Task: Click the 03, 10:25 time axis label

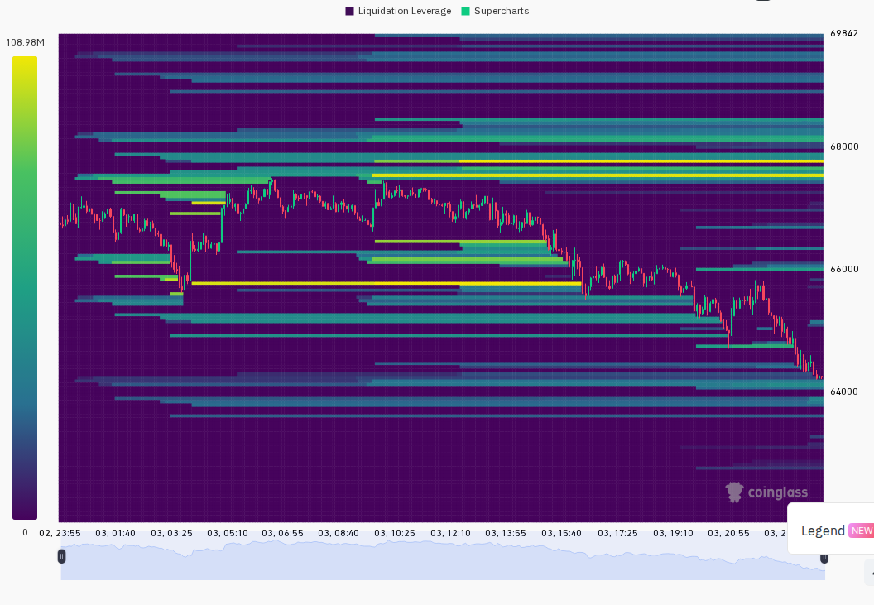Action: (x=395, y=533)
